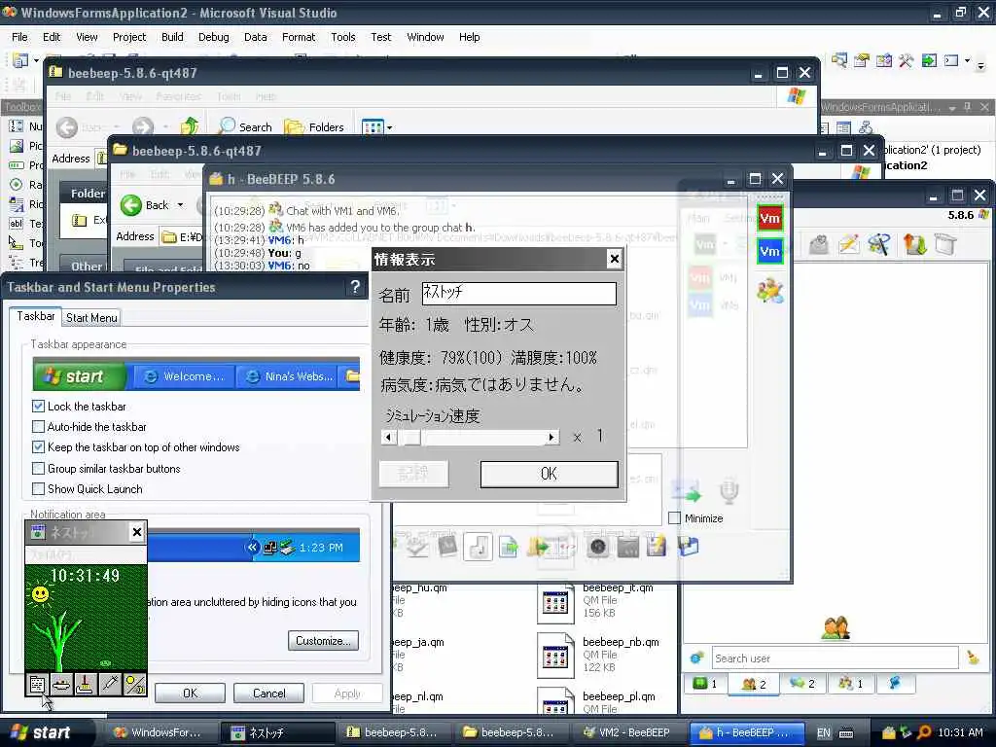
Task: Click the microphone icon in the chat window
Action: coord(729,491)
